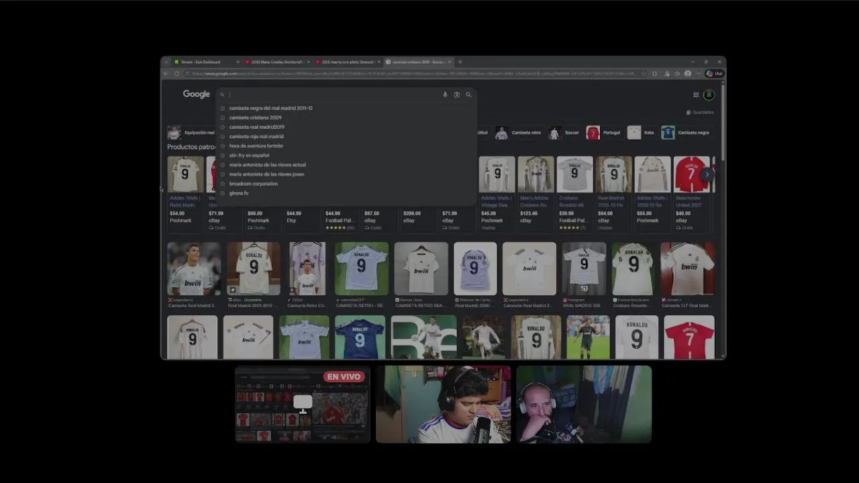The image size is (859, 483).
Task: Click the monitor icon on live preview
Action: click(x=303, y=404)
